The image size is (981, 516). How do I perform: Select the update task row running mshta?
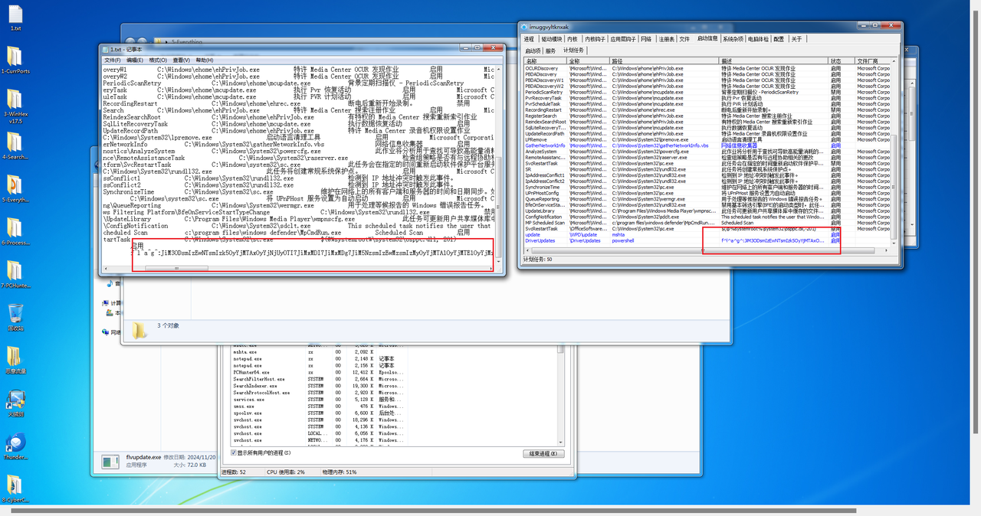point(707,234)
